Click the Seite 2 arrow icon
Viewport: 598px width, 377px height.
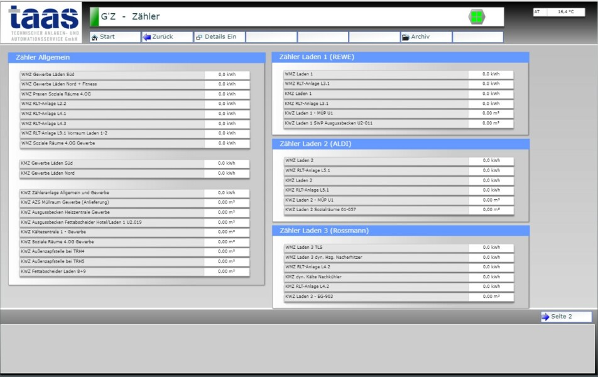[545, 317]
